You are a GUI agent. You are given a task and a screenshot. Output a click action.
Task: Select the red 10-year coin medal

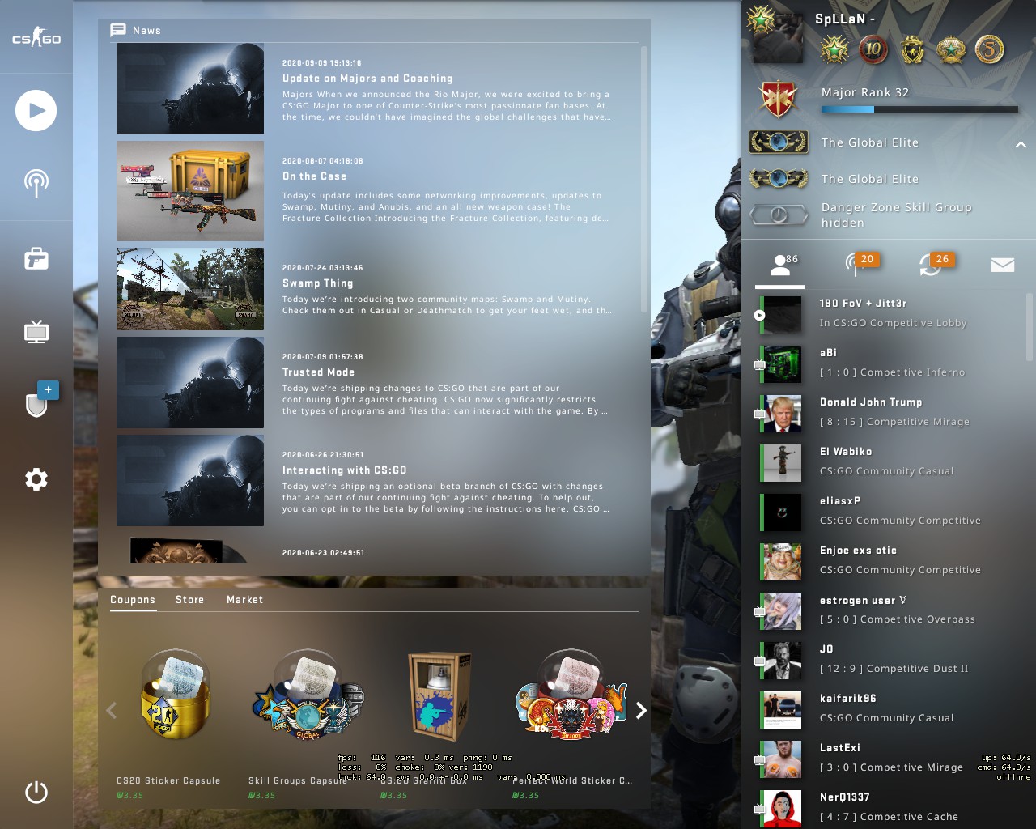(873, 49)
